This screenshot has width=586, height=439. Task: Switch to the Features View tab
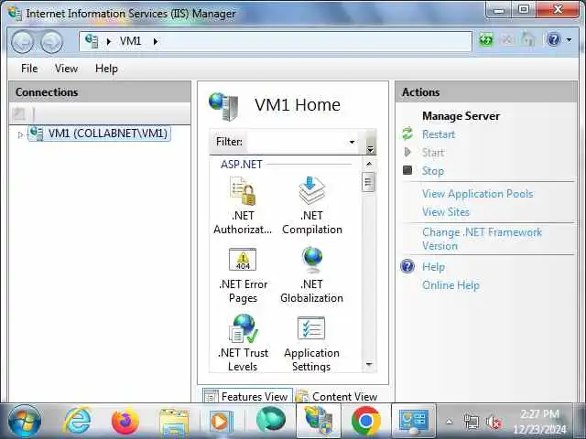(247, 396)
